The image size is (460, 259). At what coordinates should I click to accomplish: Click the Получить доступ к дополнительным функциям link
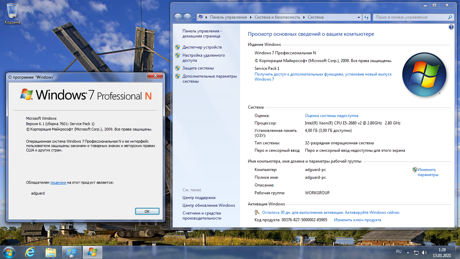(x=323, y=77)
